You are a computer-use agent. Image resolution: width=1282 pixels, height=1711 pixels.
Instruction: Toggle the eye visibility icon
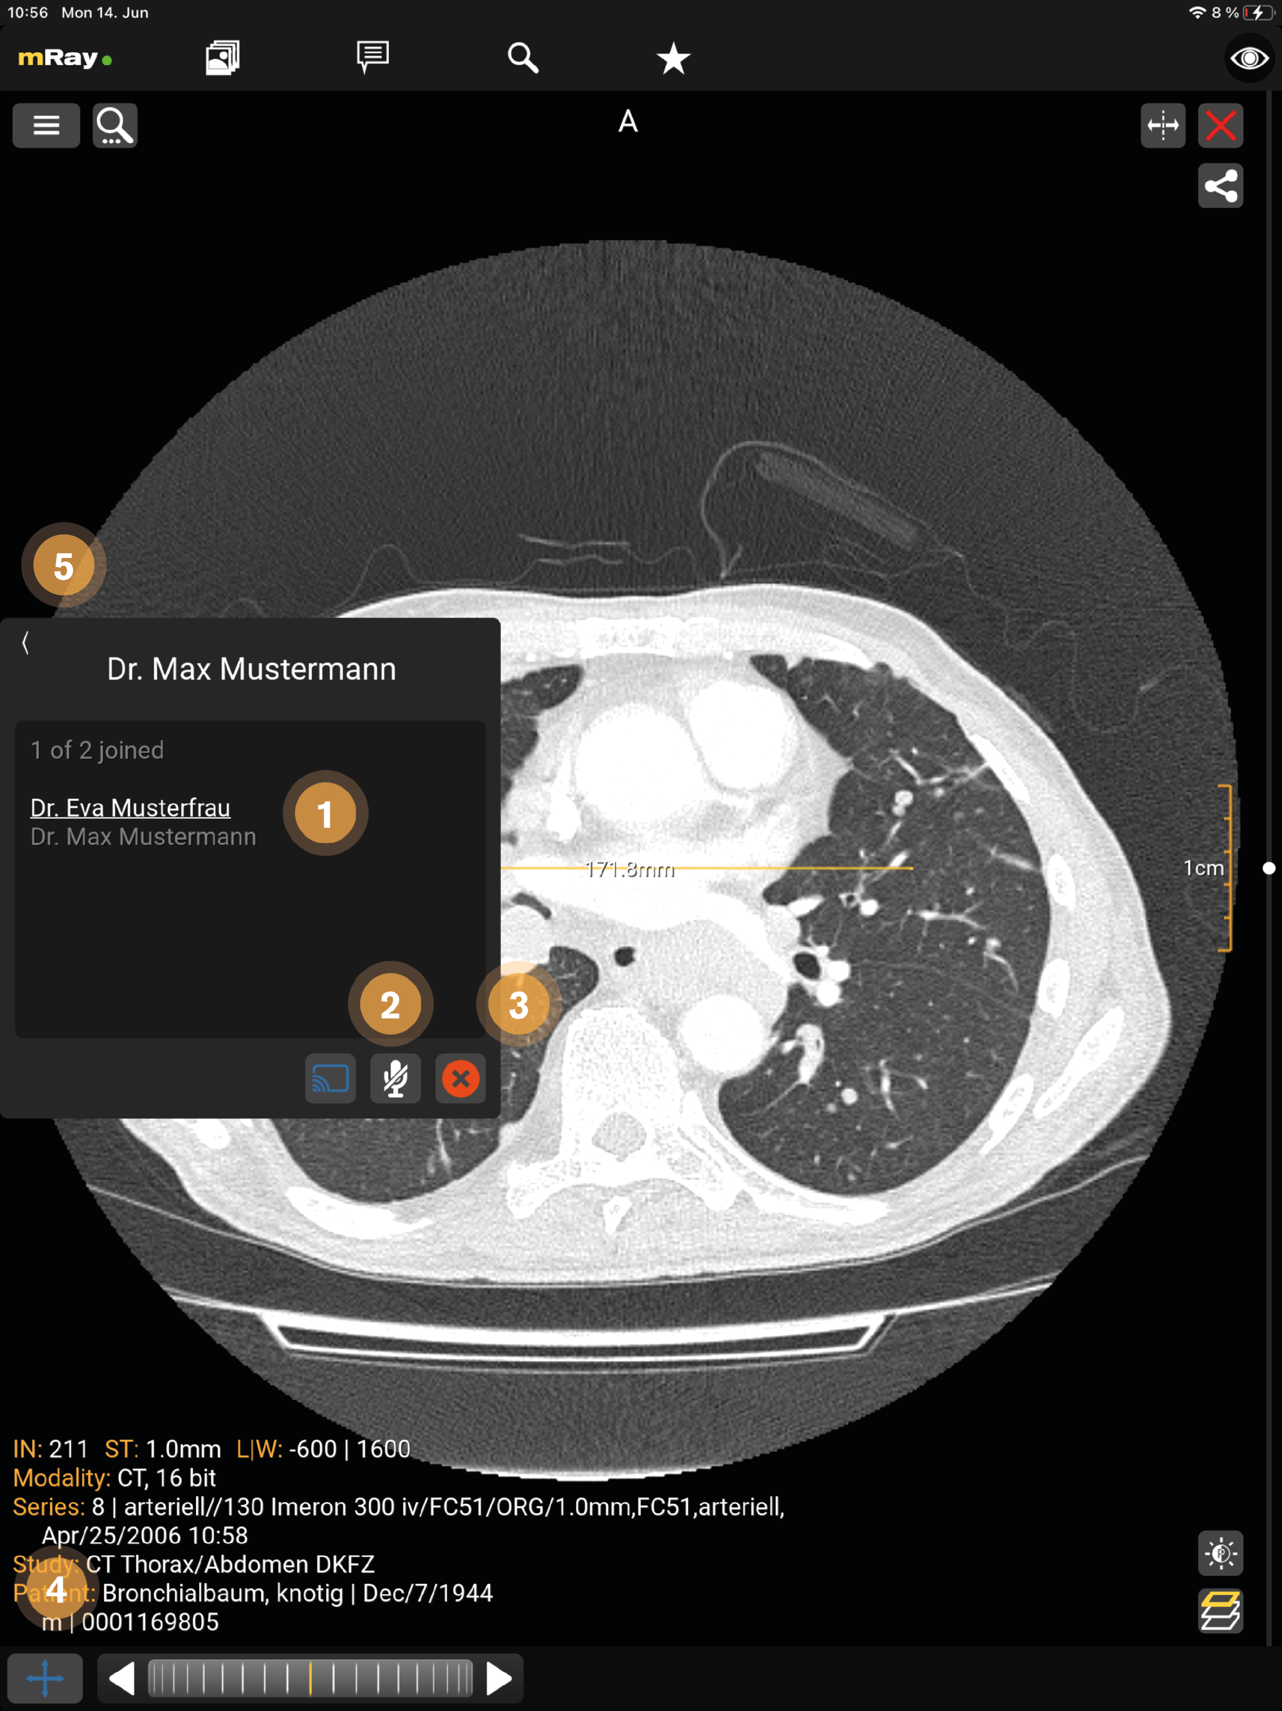click(x=1249, y=58)
